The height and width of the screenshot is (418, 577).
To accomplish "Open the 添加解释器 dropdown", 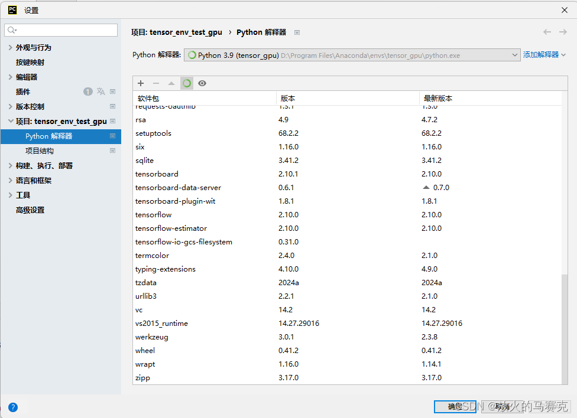I will pyautogui.click(x=544, y=55).
